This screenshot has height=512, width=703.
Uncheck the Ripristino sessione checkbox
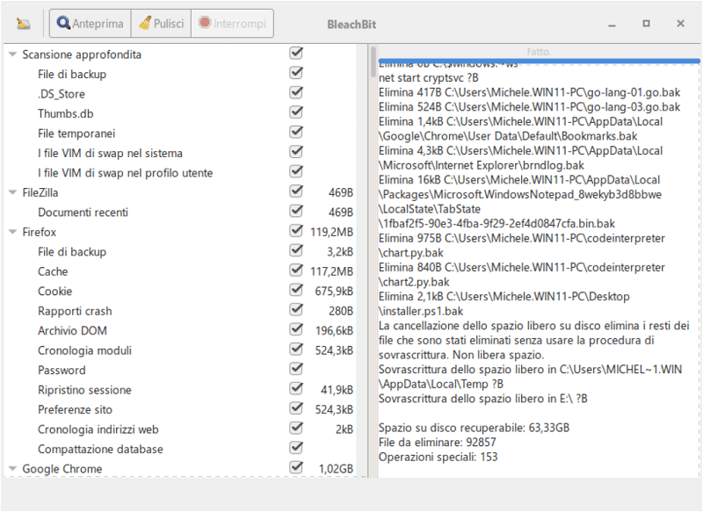(x=296, y=388)
